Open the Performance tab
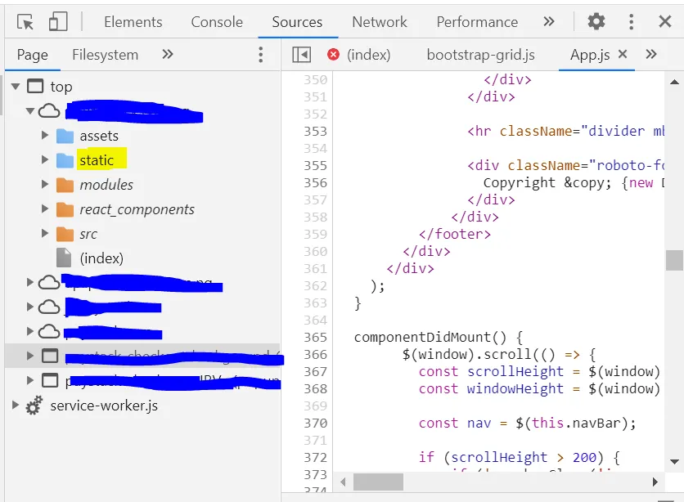Image resolution: width=684 pixels, height=502 pixels. [x=477, y=22]
